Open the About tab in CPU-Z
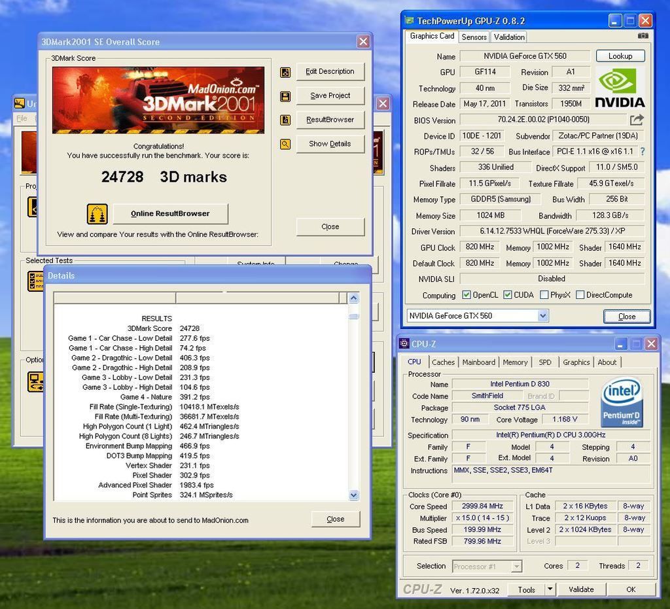The image size is (670, 609). point(607,362)
